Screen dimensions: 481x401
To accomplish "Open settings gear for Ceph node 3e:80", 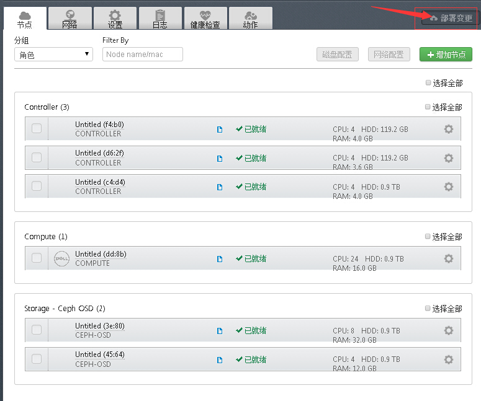I will click(449, 330).
